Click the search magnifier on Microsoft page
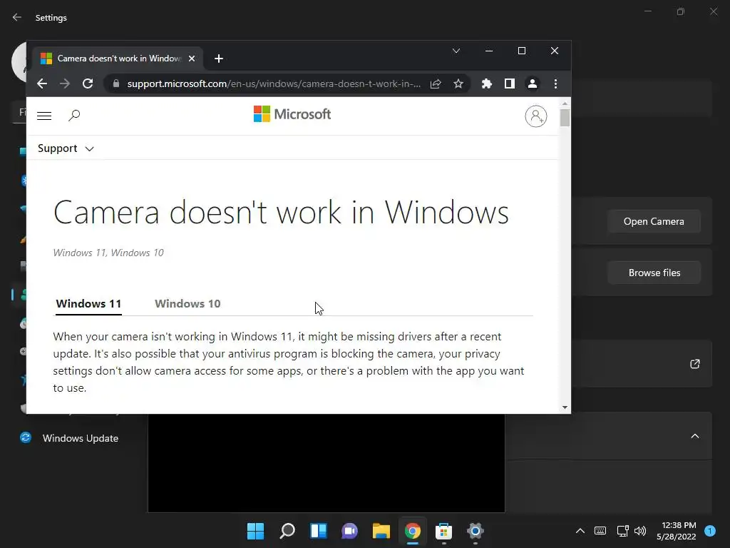This screenshot has width=730, height=548. (74, 115)
